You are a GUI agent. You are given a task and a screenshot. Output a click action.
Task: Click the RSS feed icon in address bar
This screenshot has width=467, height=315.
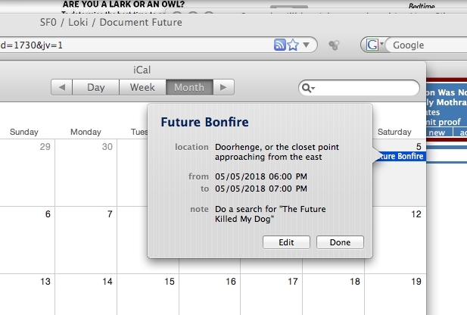(x=280, y=45)
